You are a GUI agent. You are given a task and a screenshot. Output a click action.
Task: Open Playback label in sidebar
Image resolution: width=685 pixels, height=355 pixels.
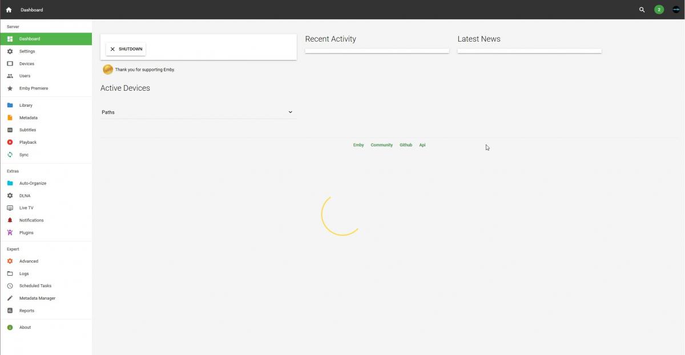tap(28, 142)
